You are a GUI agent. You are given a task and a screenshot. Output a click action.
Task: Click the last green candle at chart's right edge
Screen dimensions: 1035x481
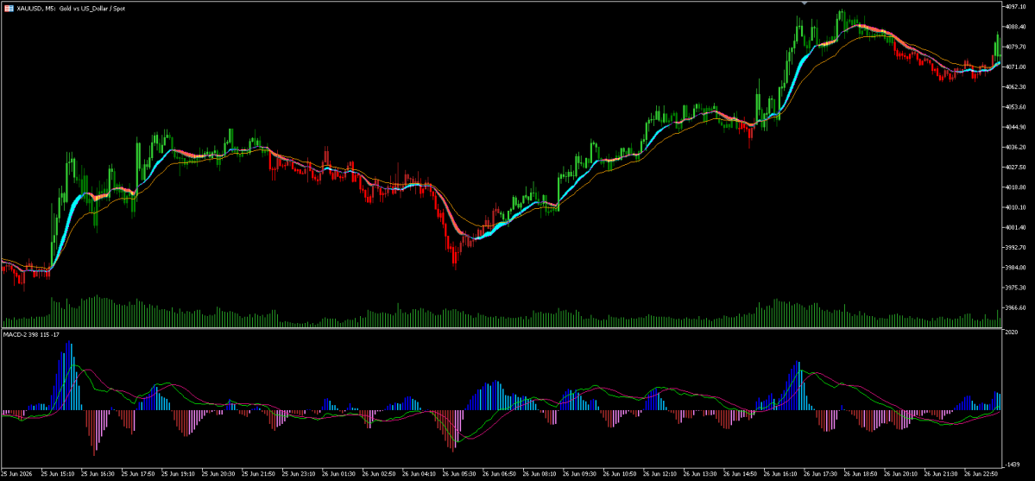click(x=998, y=47)
